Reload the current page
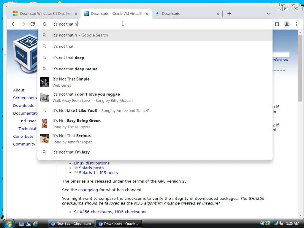Image resolution: width=304 pixels, height=228 pixels. tap(33, 24)
